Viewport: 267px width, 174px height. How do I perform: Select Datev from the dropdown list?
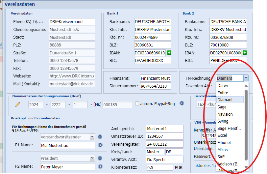(223, 86)
